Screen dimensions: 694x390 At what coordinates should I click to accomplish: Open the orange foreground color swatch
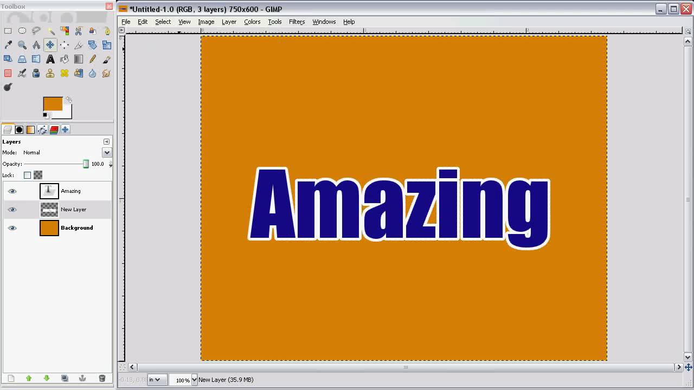(53, 104)
